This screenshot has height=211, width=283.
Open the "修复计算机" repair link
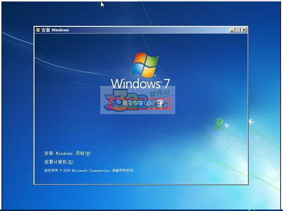pos(59,162)
